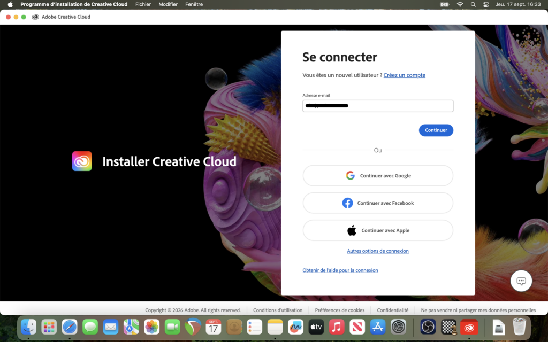Open Calendar showing 17 in the dock
This screenshot has width=548, height=342.
[x=214, y=327]
